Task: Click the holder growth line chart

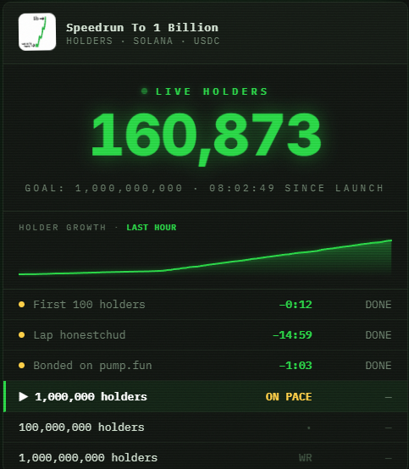Action: (x=205, y=257)
